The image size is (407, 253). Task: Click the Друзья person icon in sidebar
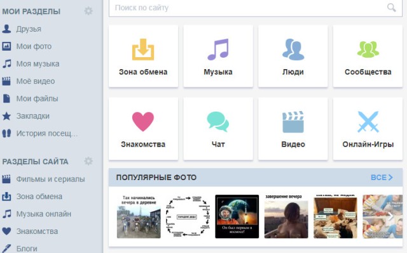pos(6,29)
